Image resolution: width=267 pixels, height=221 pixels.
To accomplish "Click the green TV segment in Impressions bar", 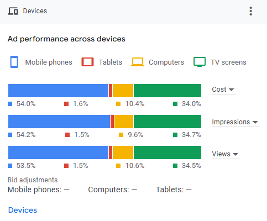I will coord(167,122).
